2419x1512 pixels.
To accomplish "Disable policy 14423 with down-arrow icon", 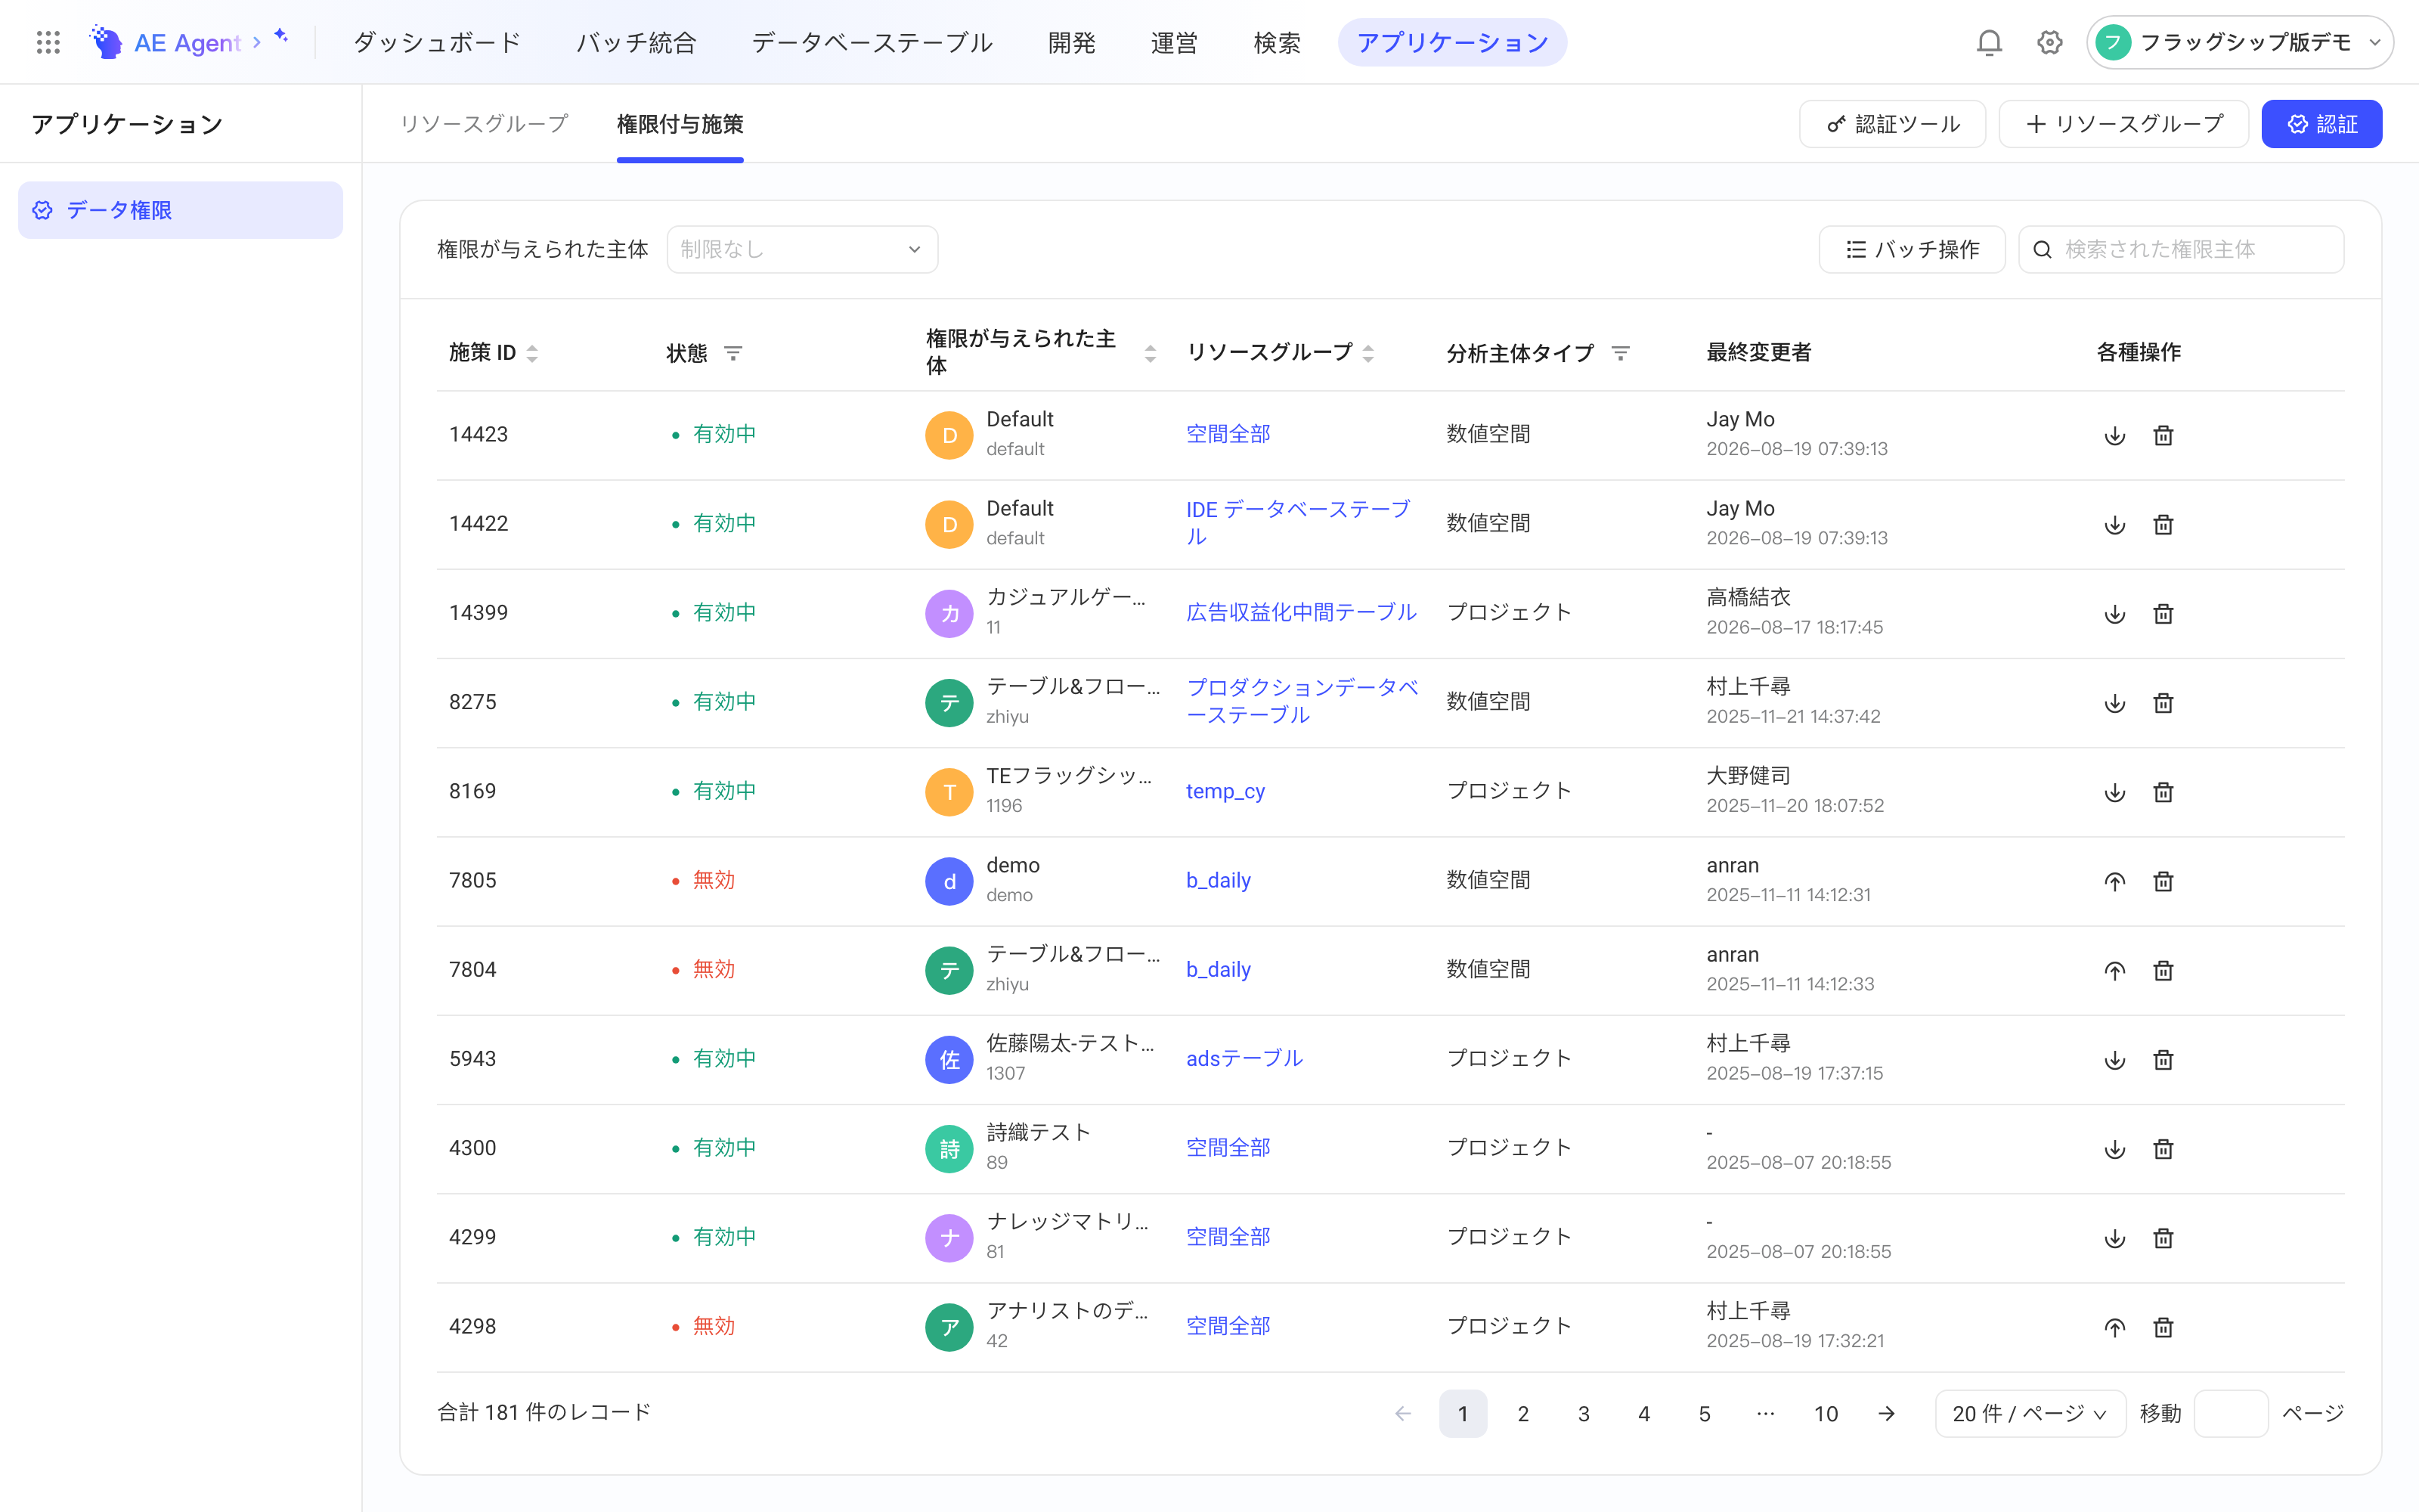I will click(2114, 436).
